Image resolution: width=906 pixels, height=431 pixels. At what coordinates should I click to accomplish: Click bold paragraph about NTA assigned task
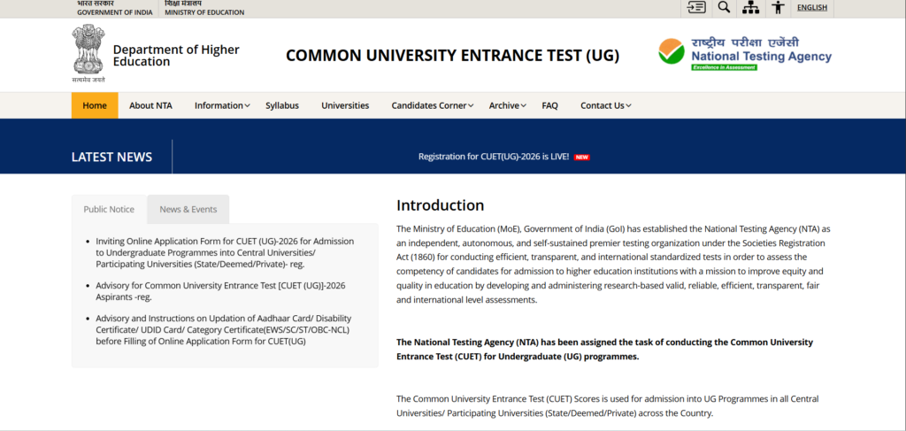click(x=604, y=349)
